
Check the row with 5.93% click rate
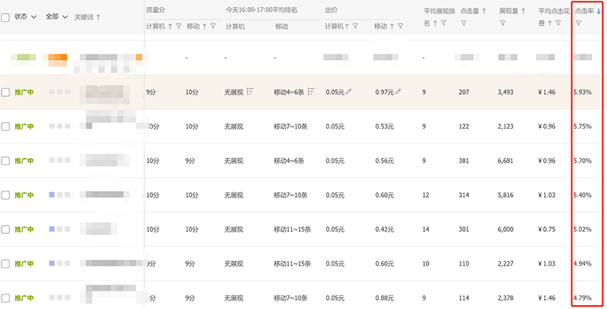(x=5, y=92)
